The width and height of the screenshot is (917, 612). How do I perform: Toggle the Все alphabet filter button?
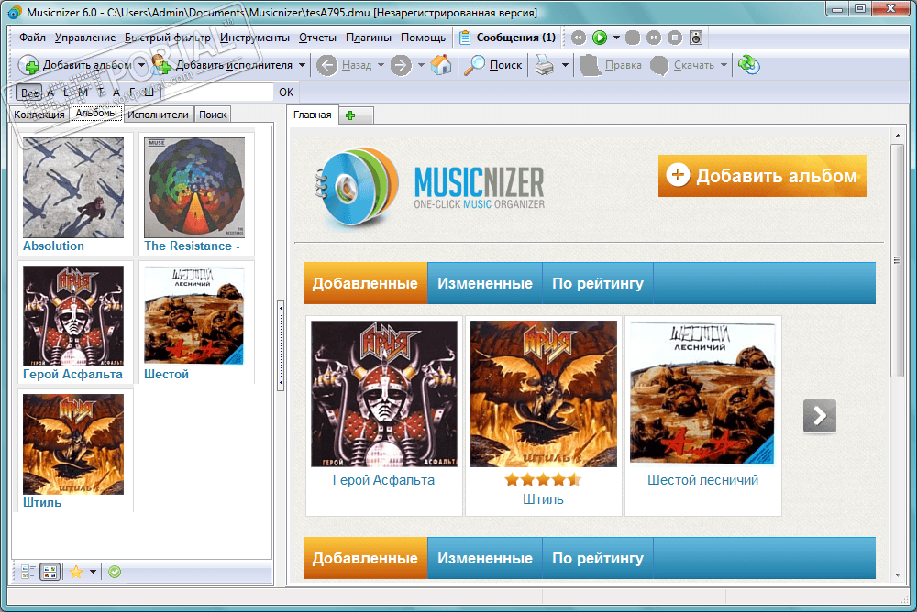[29, 93]
